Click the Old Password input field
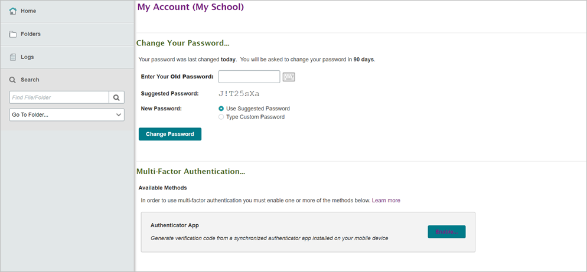 (x=249, y=77)
